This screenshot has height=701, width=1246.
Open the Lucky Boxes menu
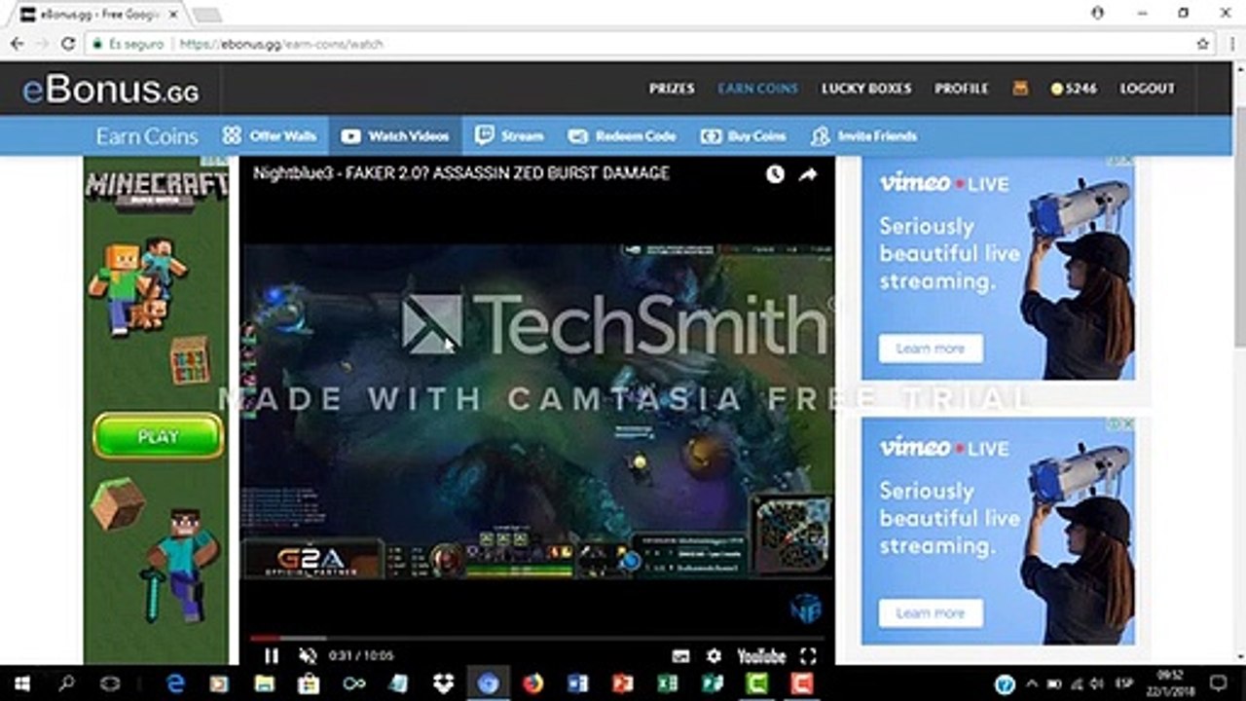click(866, 88)
